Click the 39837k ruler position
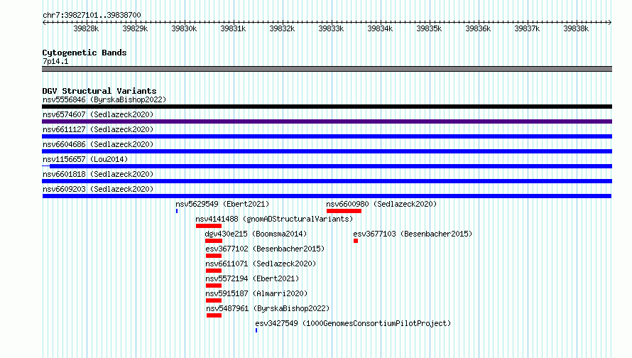The width and height of the screenshot is (632, 358). [527, 28]
